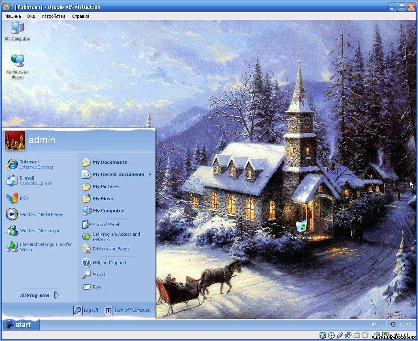
Task: Click the admin chess user picture
Action: (15, 140)
